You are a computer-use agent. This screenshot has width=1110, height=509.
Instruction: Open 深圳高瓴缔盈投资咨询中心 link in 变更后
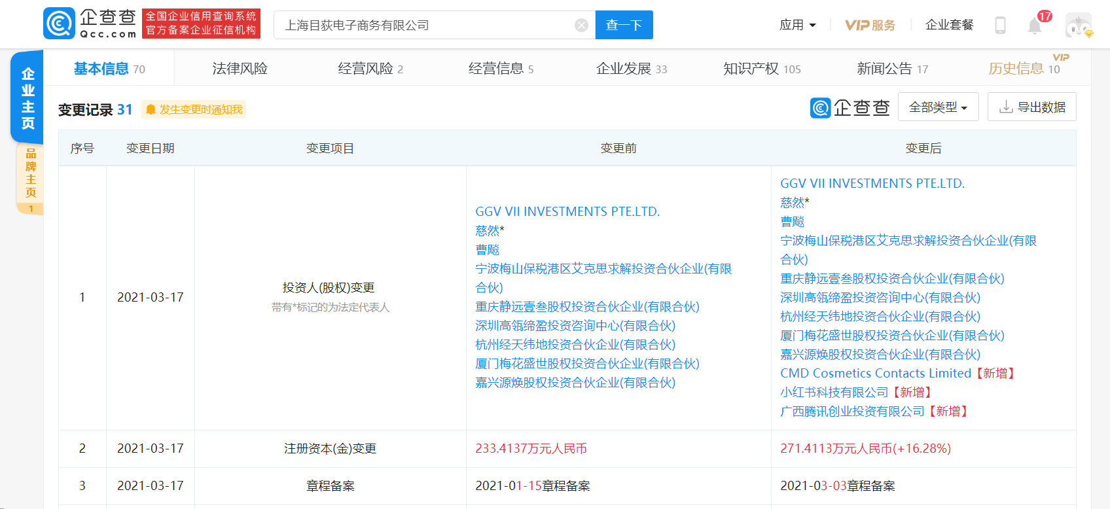(x=880, y=297)
